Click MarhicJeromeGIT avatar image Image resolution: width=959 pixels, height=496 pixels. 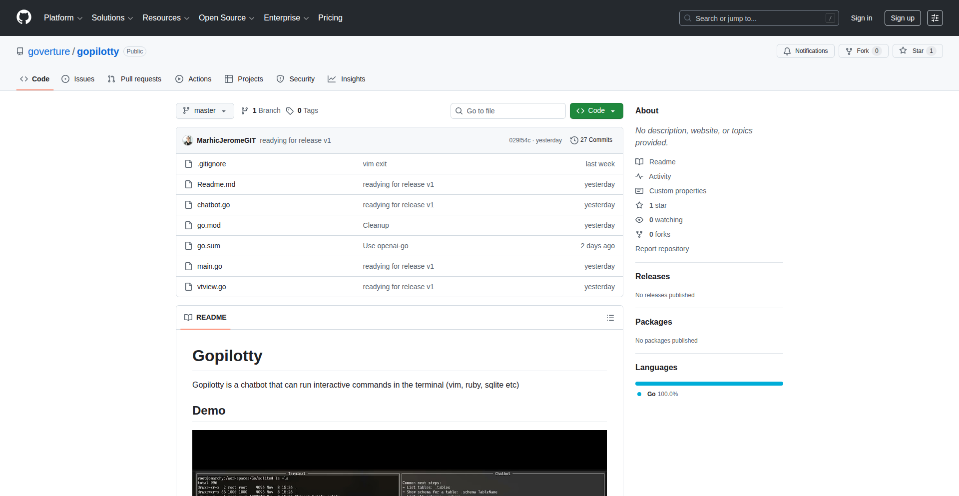pos(188,140)
